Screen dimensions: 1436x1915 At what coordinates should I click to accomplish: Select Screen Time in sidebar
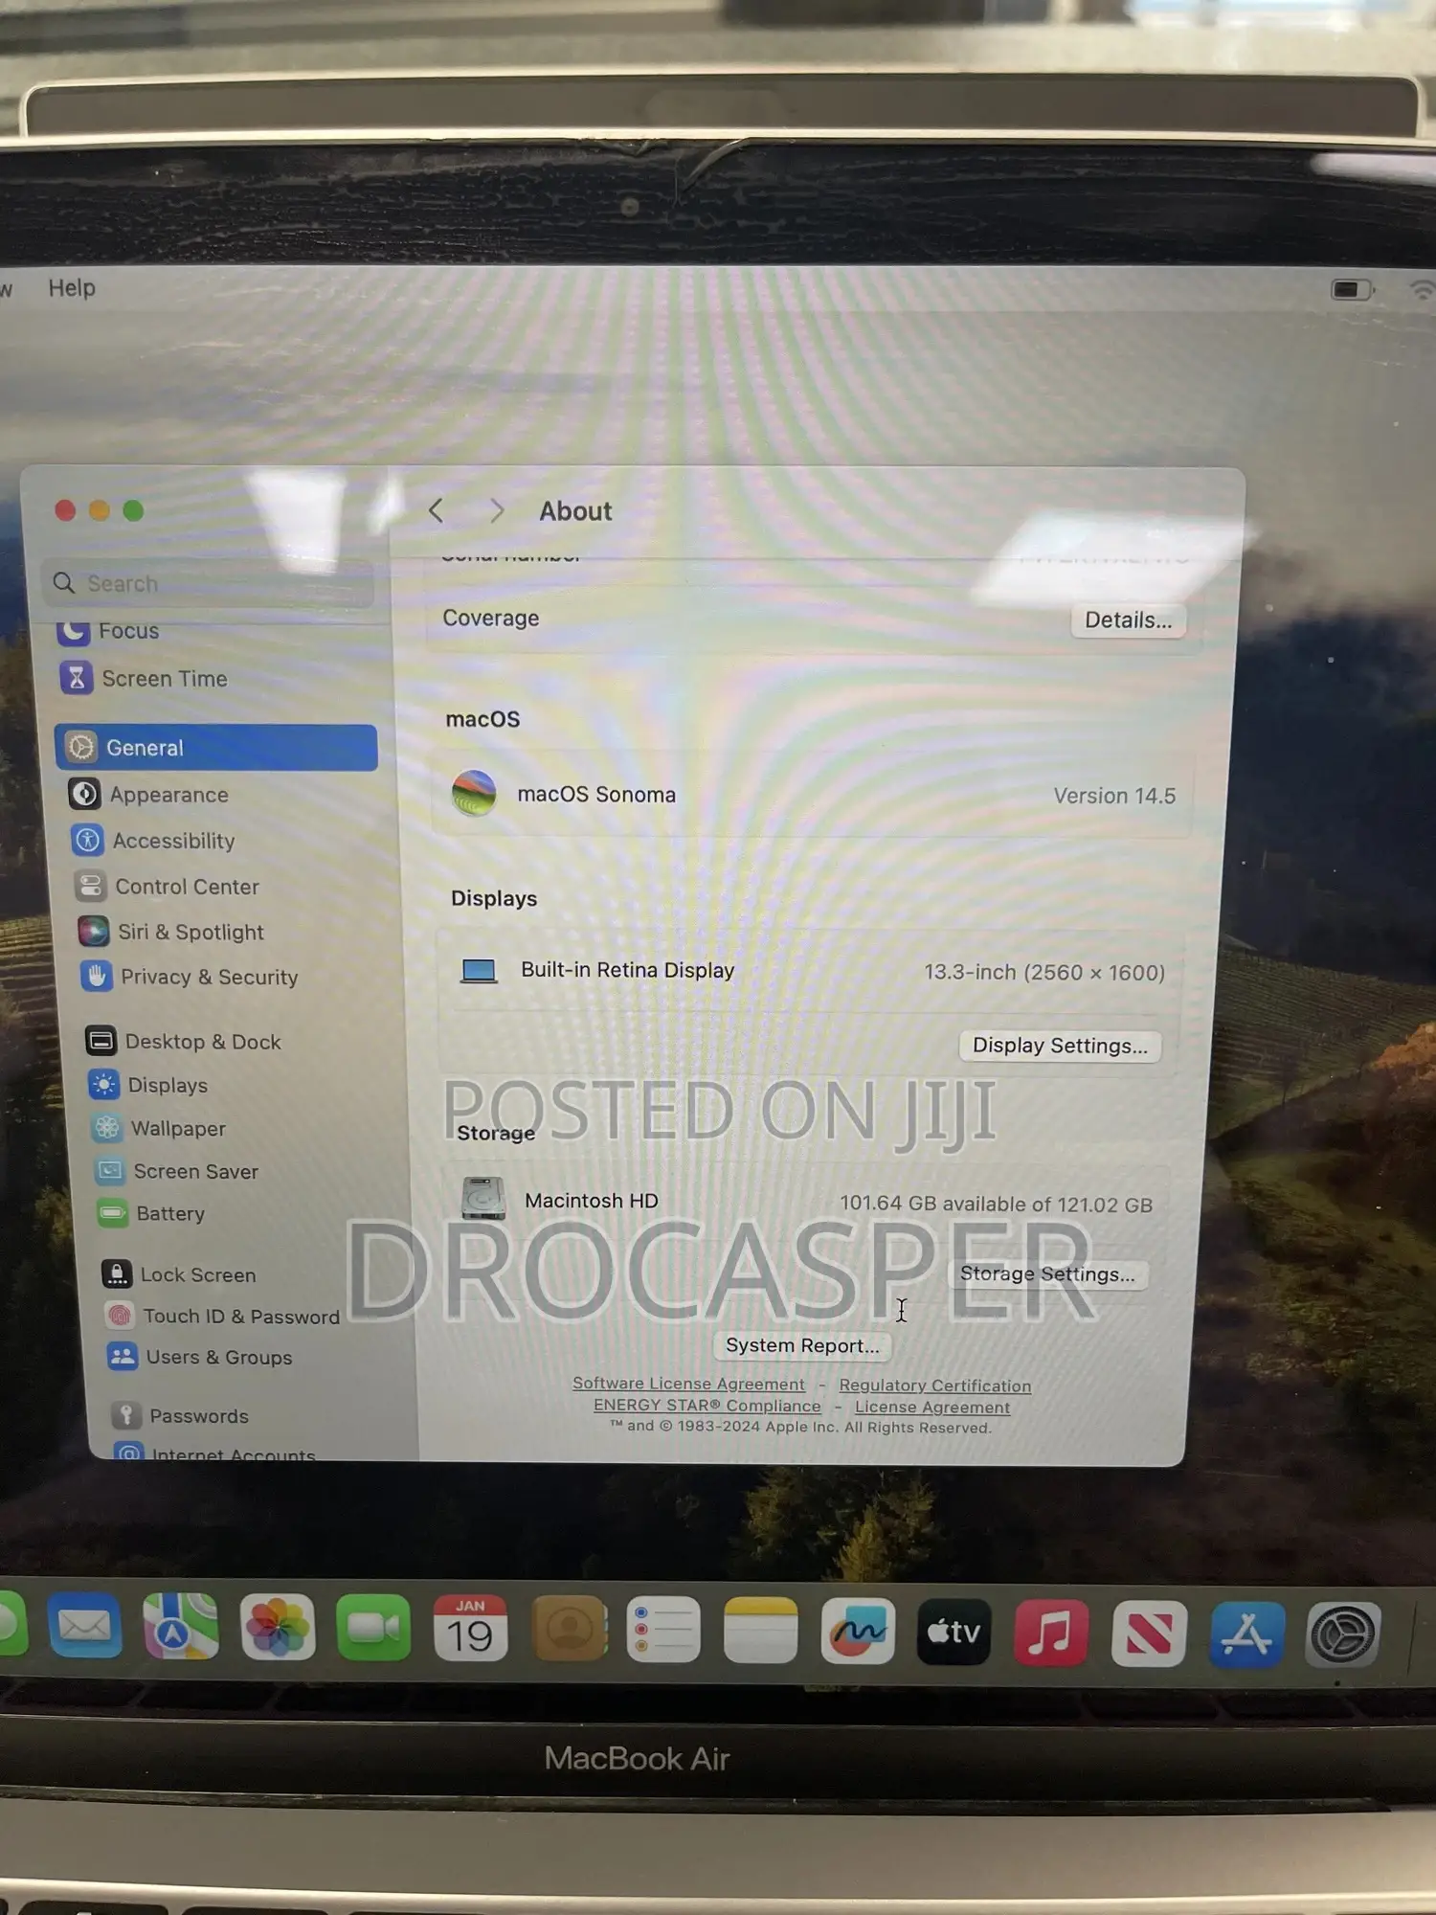pyautogui.click(x=144, y=678)
